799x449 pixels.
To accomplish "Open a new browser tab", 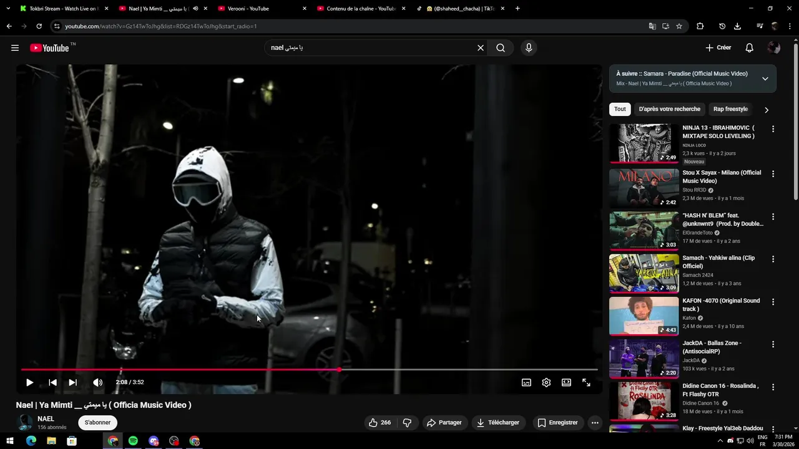I will pos(517,9).
